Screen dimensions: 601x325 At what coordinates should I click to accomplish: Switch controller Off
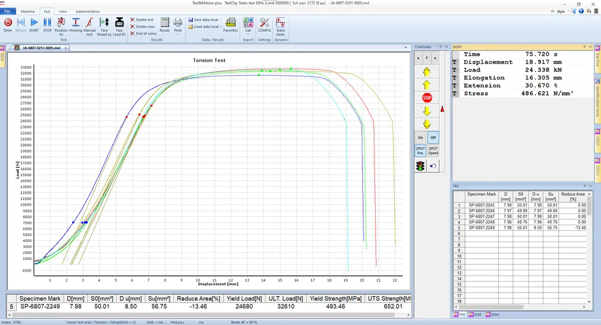coord(433,138)
